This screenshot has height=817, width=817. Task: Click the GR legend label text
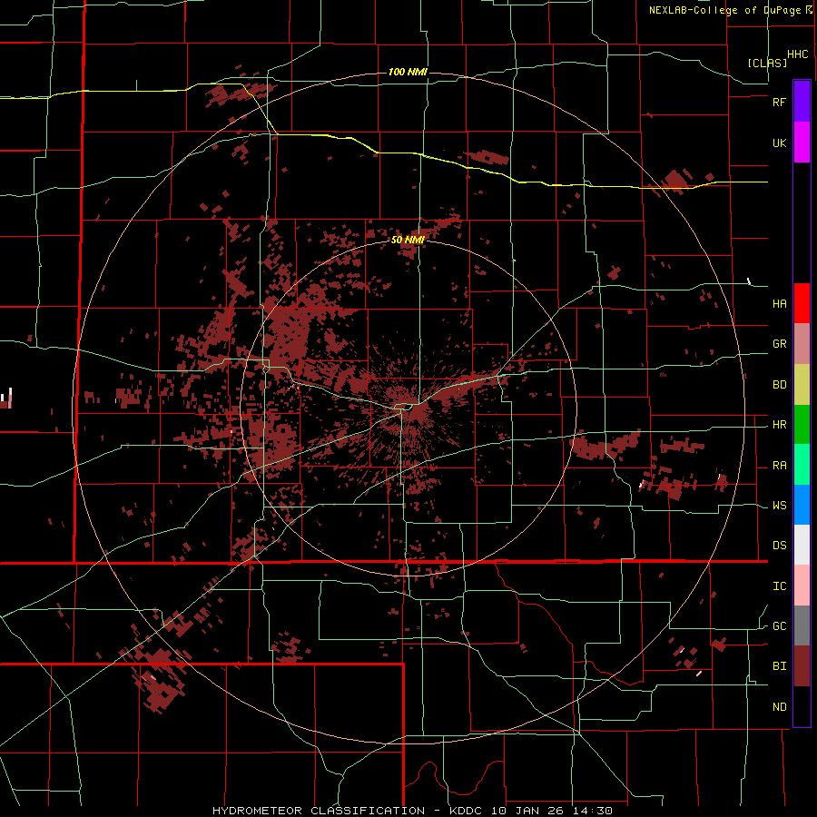pos(779,344)
